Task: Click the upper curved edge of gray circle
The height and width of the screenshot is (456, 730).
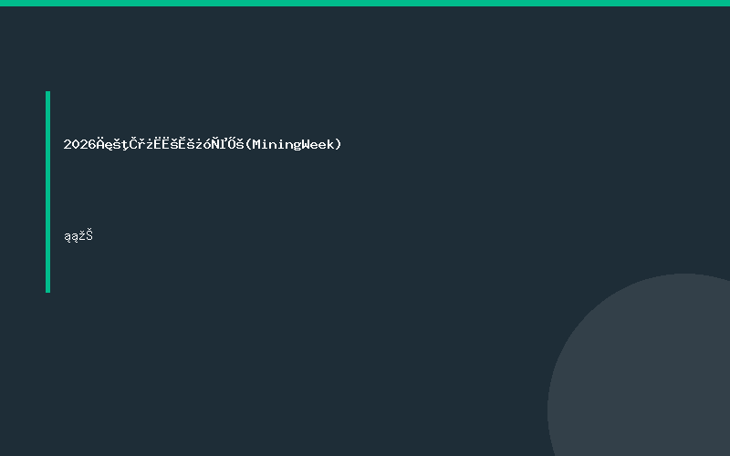Action: click(x=685, y=275)
